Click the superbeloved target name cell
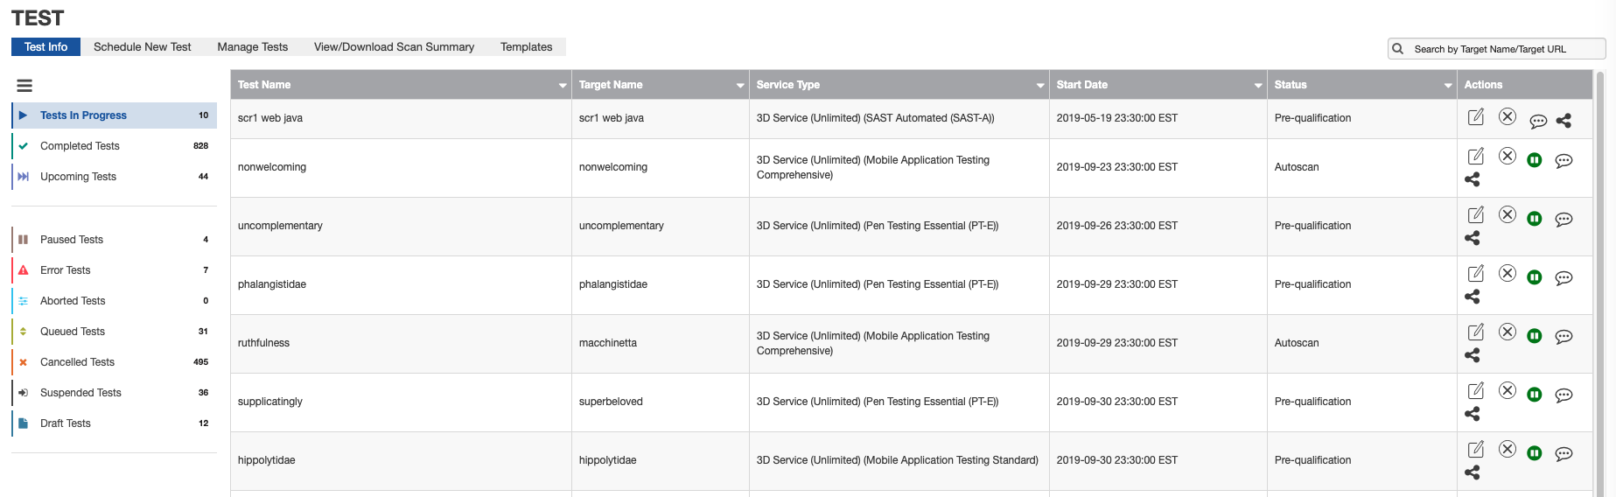The width and height of the screenshot is (1616, 497). tap(661, 402)
